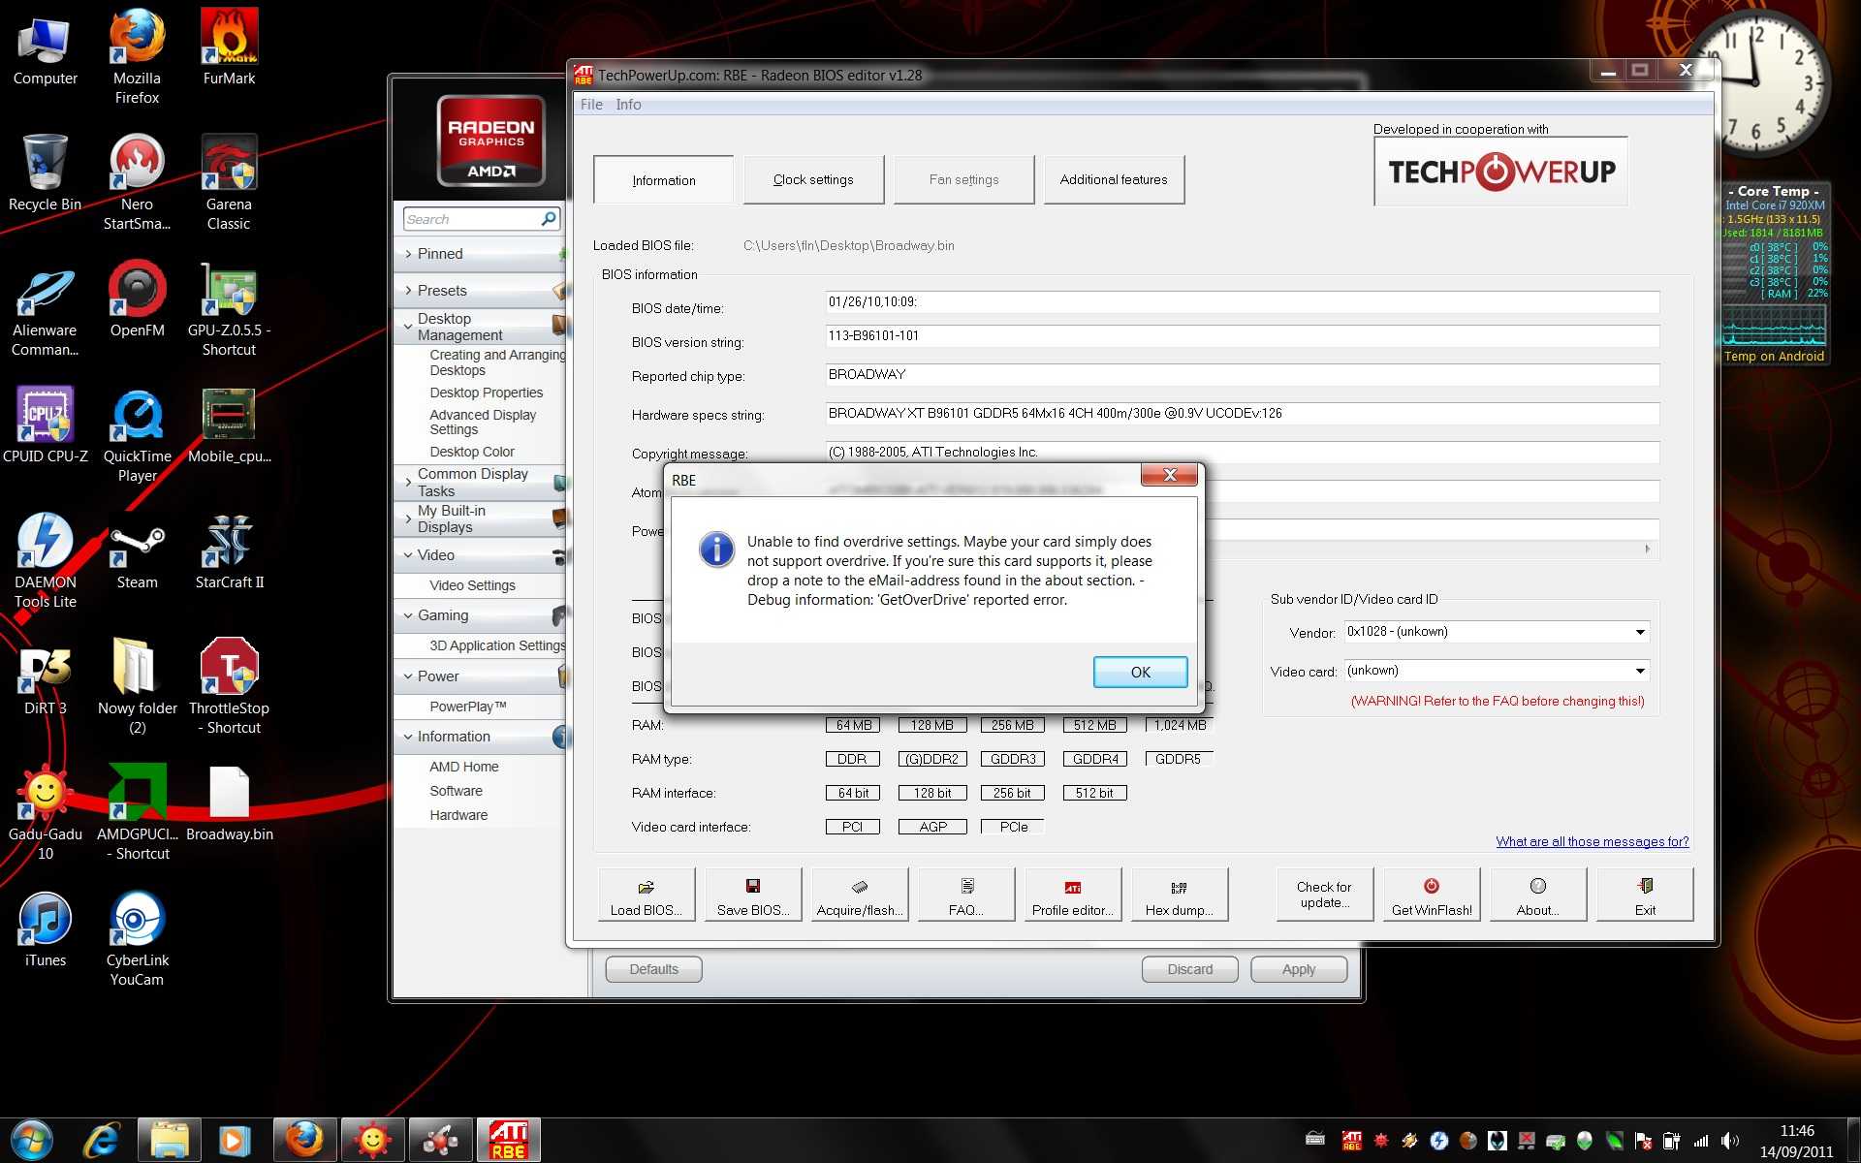Open CyberLink YouCam icon
This screenshot has width=1861, height=1163.
[x=137, y=938]
